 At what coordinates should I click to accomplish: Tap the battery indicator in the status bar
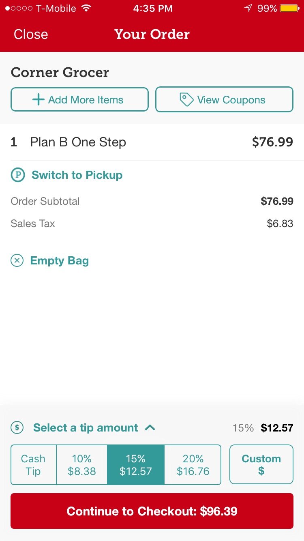click(x=290, y=7)
